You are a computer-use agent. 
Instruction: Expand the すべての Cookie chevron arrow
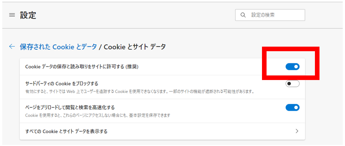tap(297, 131)
